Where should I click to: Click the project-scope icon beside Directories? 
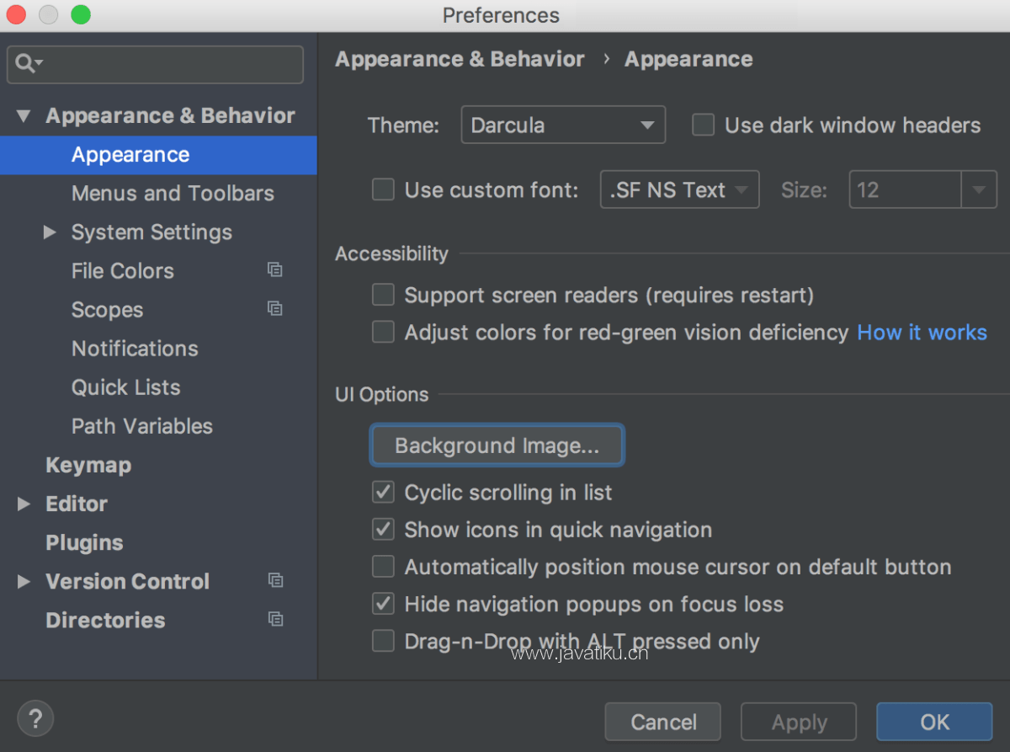[274, 619]
